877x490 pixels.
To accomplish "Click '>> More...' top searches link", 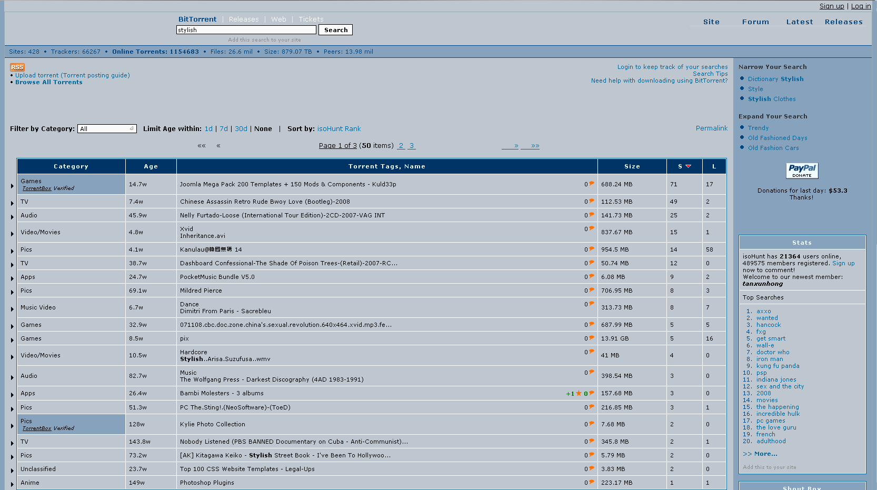I will coord(760,454).
